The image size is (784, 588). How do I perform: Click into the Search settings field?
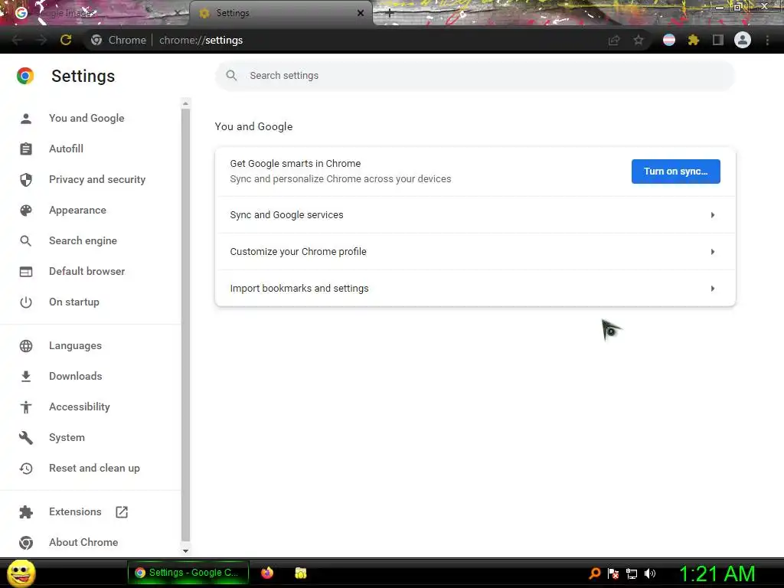coord(475,76)
